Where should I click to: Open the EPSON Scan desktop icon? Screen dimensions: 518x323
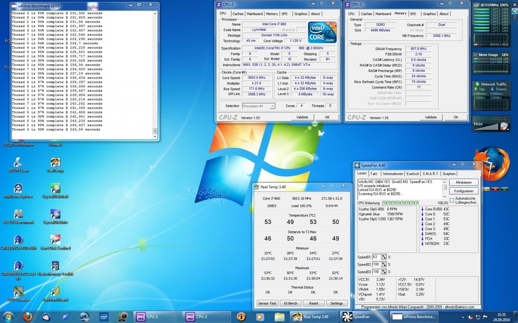click(18, 165)
